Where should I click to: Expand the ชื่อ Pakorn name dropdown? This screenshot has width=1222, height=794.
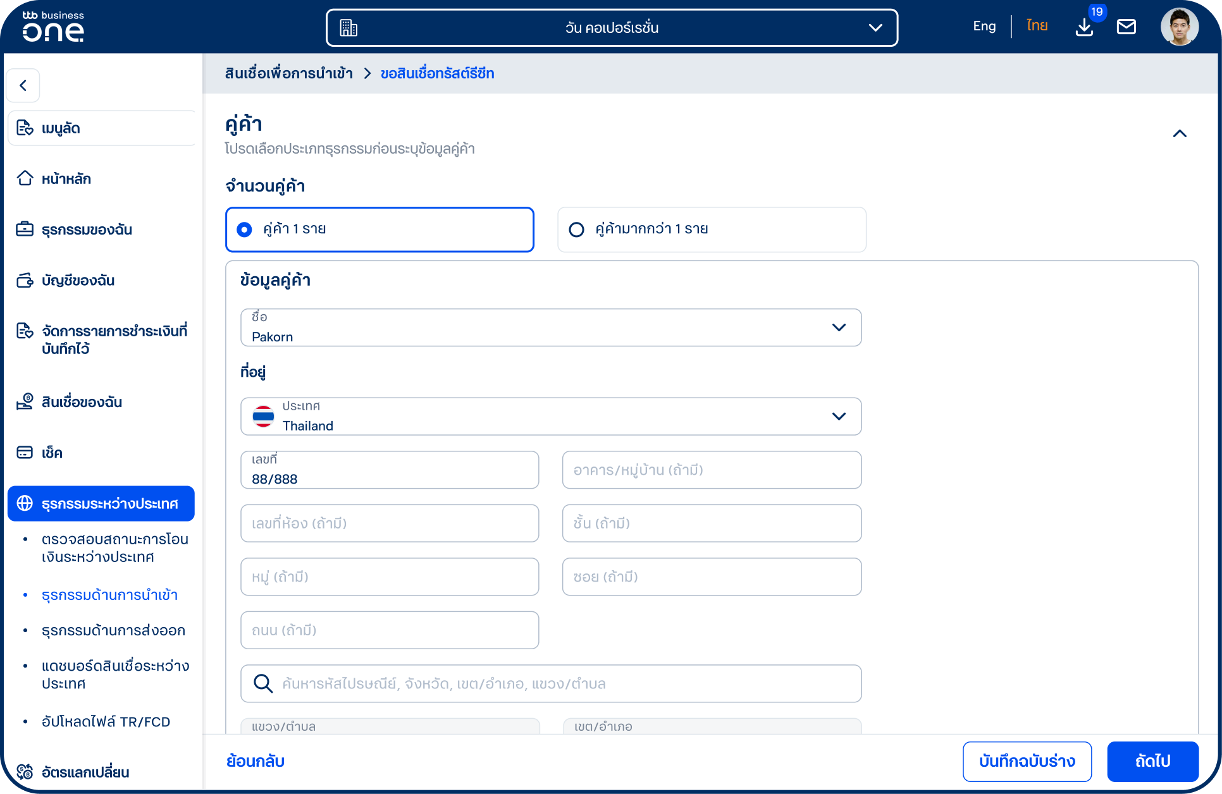coord(551,327)
